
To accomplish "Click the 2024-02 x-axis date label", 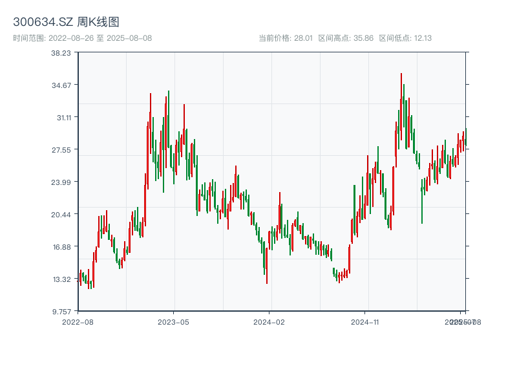I will (x=269, y=321).
